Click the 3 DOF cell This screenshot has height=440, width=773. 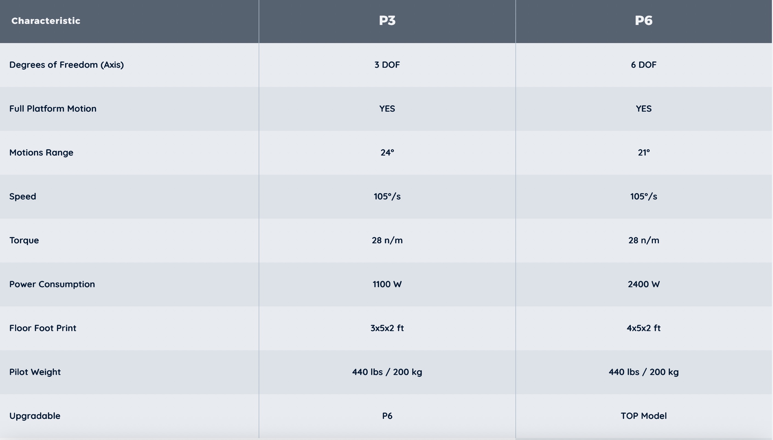[387, 65]
